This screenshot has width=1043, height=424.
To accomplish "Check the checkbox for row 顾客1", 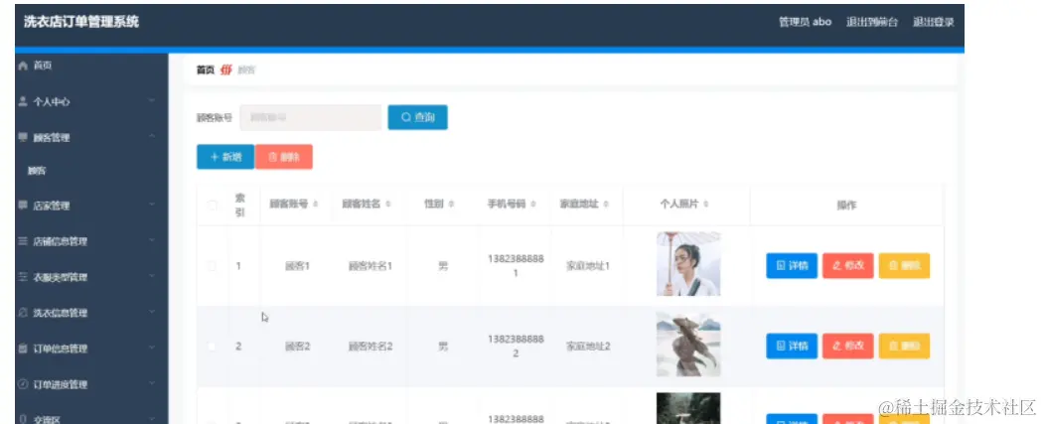I will [x=213, y=266].
